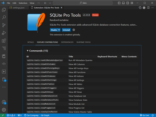Click Go Live in status bar
The image size is (156, 117).
tap(144, 115)
